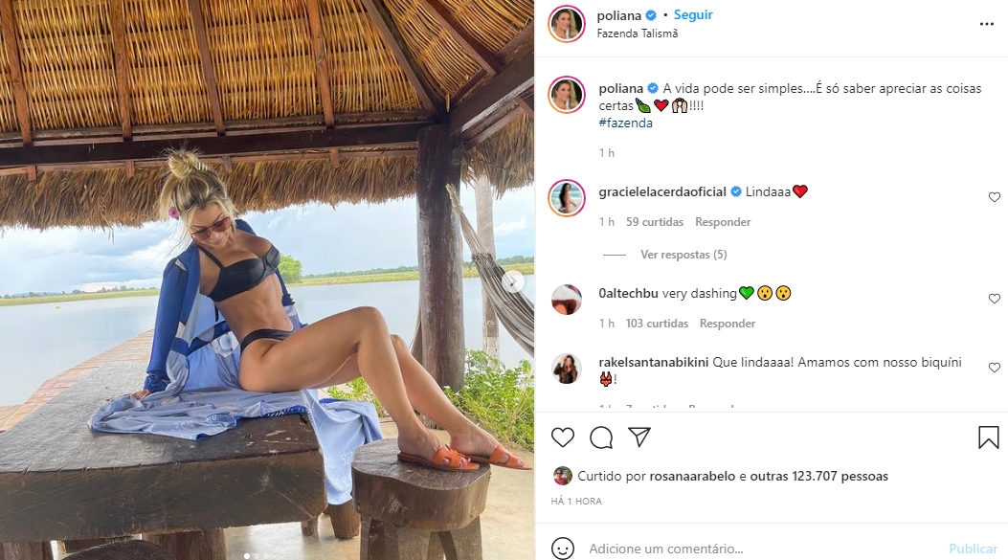Screen dimensions: 1008x560
Task: Like gracielelacerdaoficial's comment
Action: click(994, 197)
